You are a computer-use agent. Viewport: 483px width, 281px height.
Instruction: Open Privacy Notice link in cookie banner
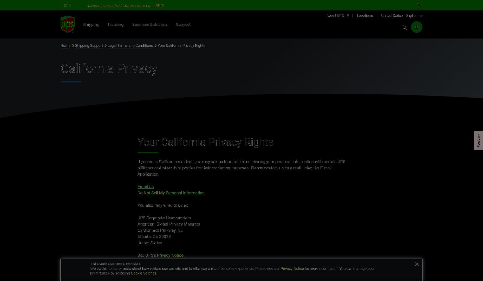tap(292, 269)
